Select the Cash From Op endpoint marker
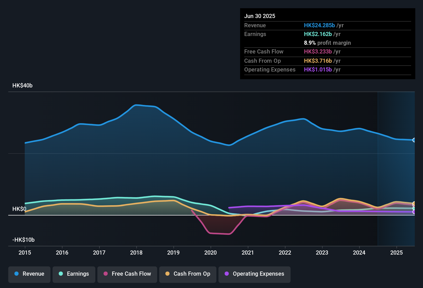This screenshot has height=288, width=423. 414,203
